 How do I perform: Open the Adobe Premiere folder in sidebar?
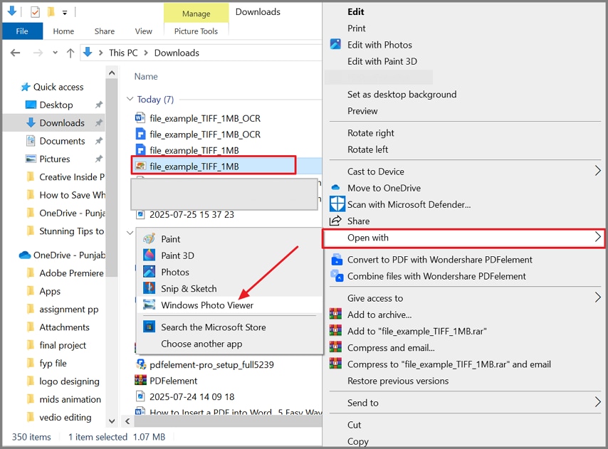(x=71, y=273)
